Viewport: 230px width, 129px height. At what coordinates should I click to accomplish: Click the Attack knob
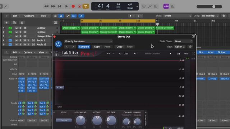[97, 120]
